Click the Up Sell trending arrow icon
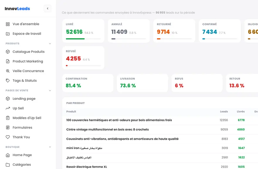This screenshot has width=258, height=169. click(x=8, y=108)
